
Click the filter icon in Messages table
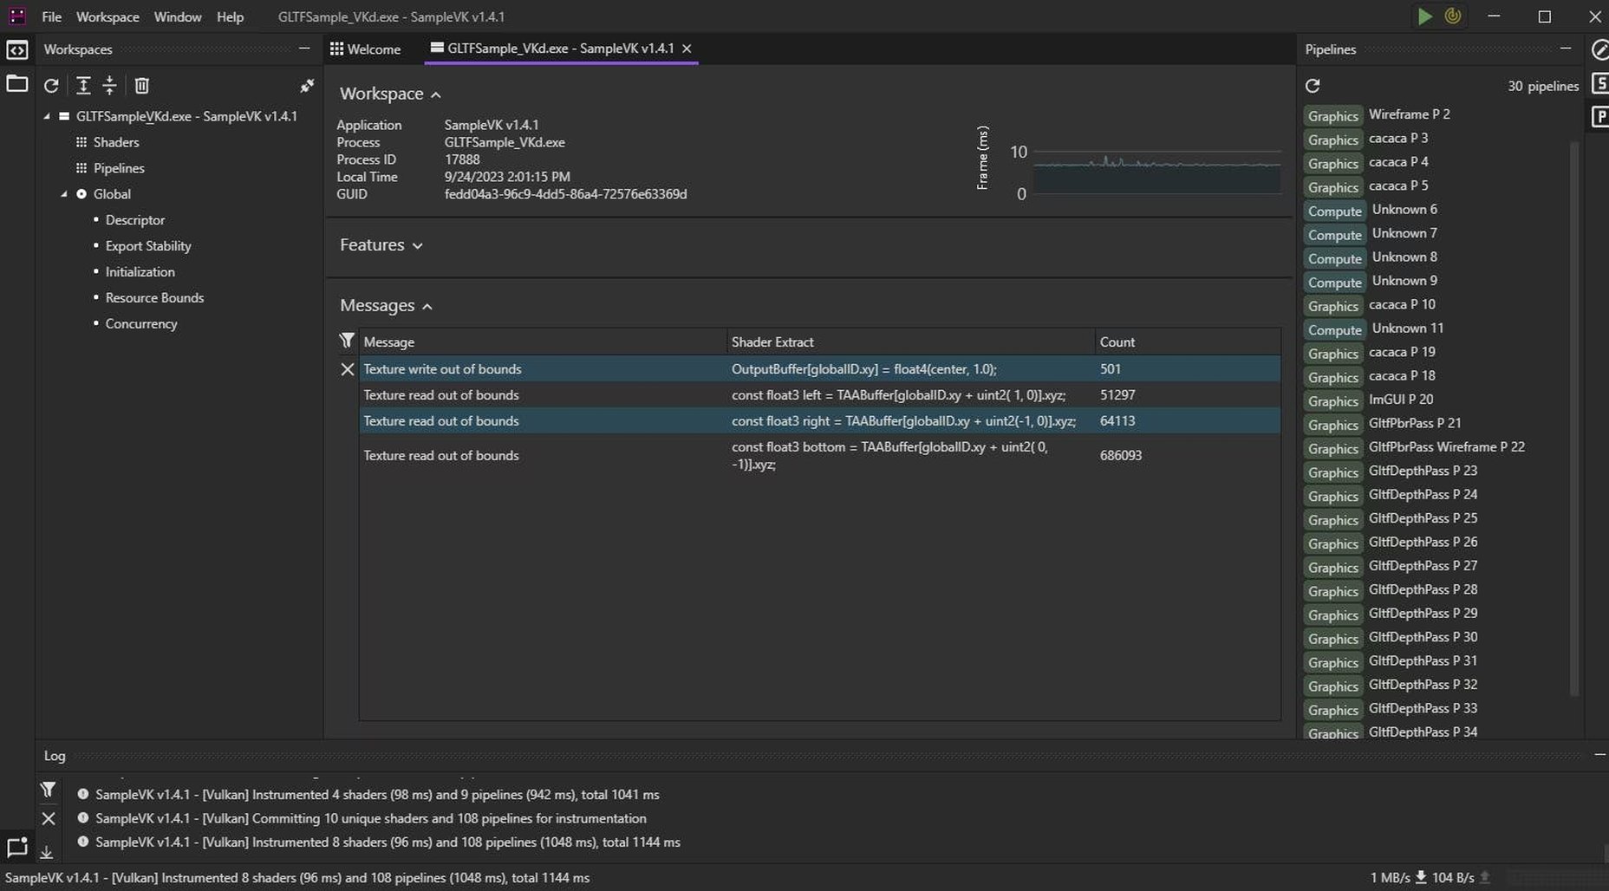pos(347,341)
